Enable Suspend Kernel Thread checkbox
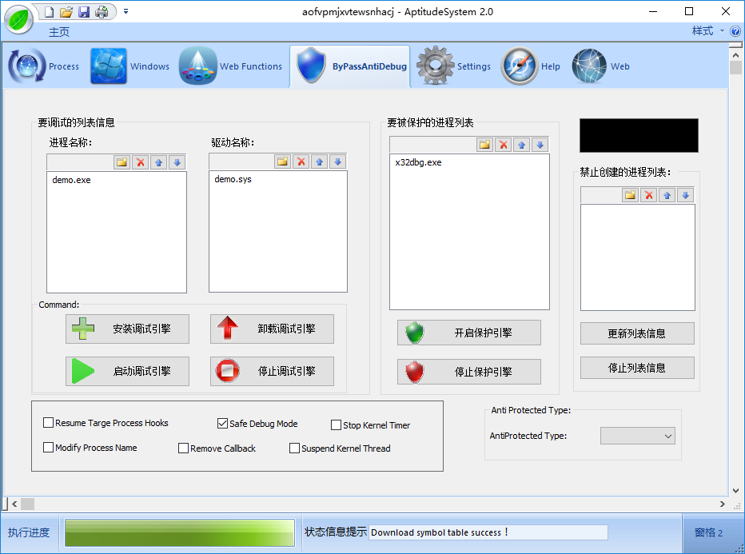This screenshot has width=745, height=554. pos(295,448)
